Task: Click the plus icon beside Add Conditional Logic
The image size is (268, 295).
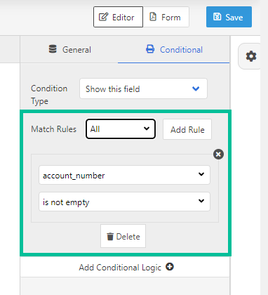Action: [x=170, y=267]
